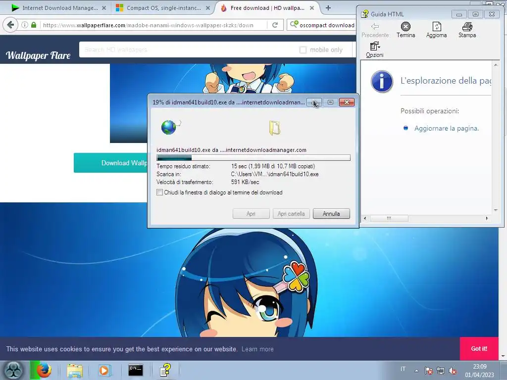This screenshot has height=380, width=507.
Task: Click Annulla to cancel download
Action: (x=331, y=214)
